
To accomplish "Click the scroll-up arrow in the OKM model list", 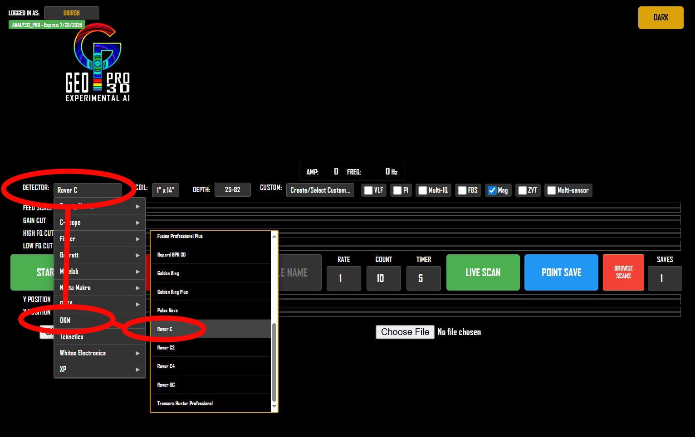I will (274, 236).
